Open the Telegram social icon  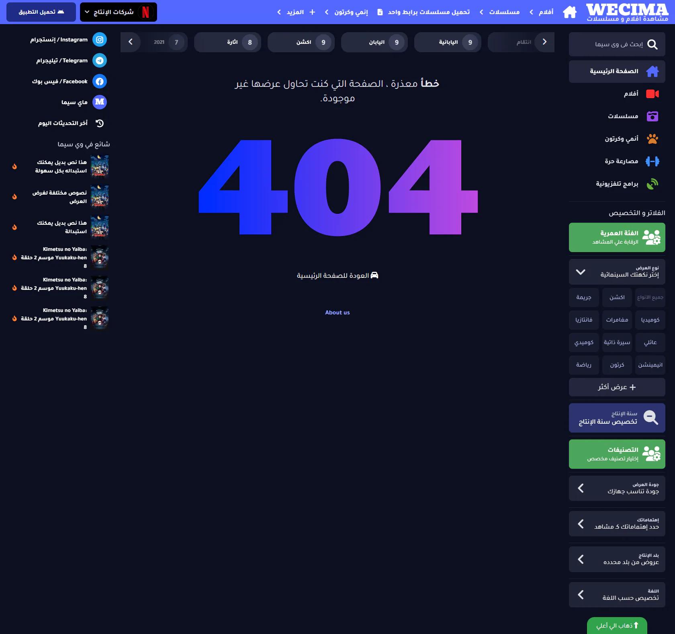tap(100, 61)
